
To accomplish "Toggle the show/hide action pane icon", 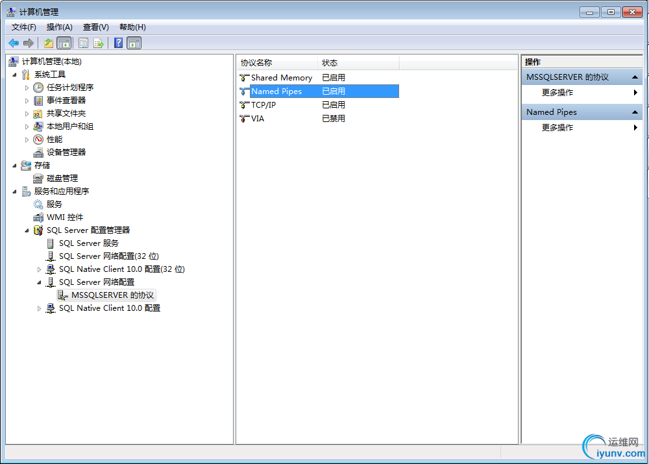I will click(134, 43).
